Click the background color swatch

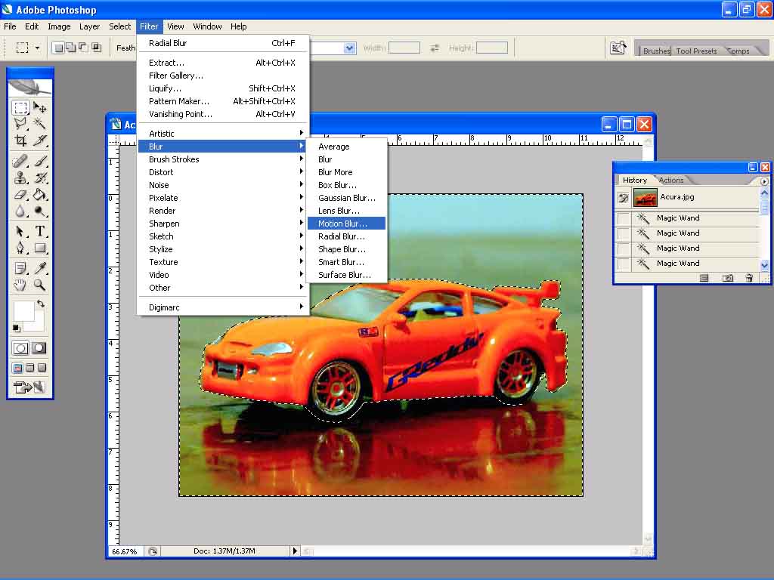[x=38, y=325]
